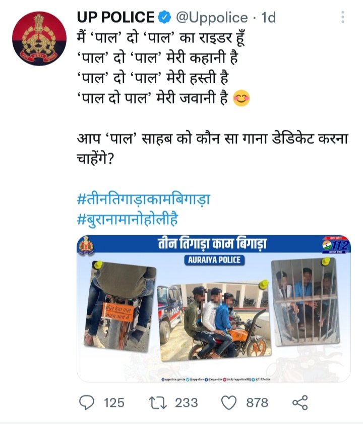Click the retweet arrows icon
Viewport: 363px width, 425px height.
158,402
